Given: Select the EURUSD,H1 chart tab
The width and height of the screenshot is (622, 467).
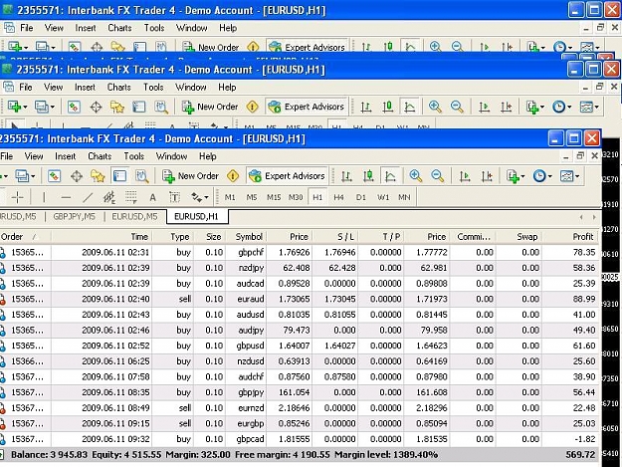Looking at the screenshot, I should [197, 217].
